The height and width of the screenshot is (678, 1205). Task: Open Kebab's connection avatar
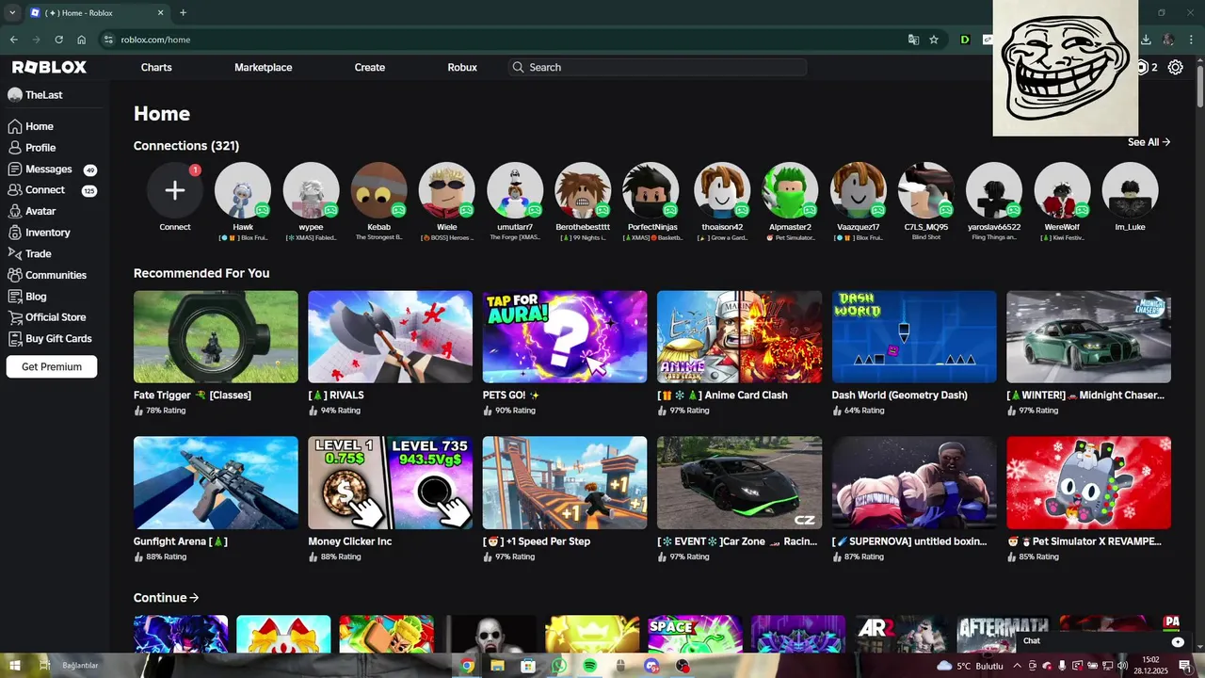click(378, 190)
